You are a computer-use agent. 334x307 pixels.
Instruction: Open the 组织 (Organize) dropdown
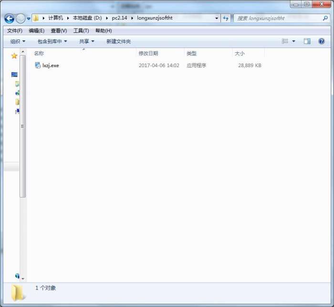[x=18, y=41]
